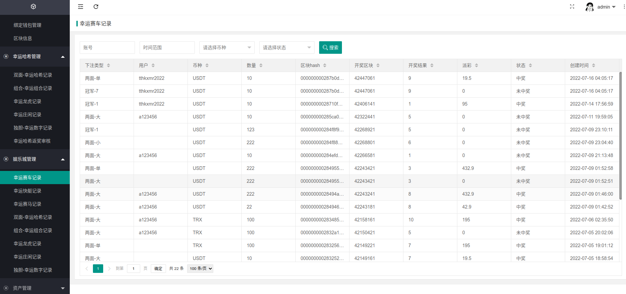Image resolution: width=626 pixels, height=294 pixels.
Task: Click the refresh page icon
Action: (96, 7)
